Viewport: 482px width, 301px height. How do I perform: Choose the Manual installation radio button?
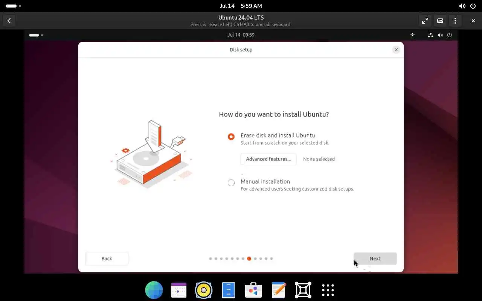(x=231, y=183)
